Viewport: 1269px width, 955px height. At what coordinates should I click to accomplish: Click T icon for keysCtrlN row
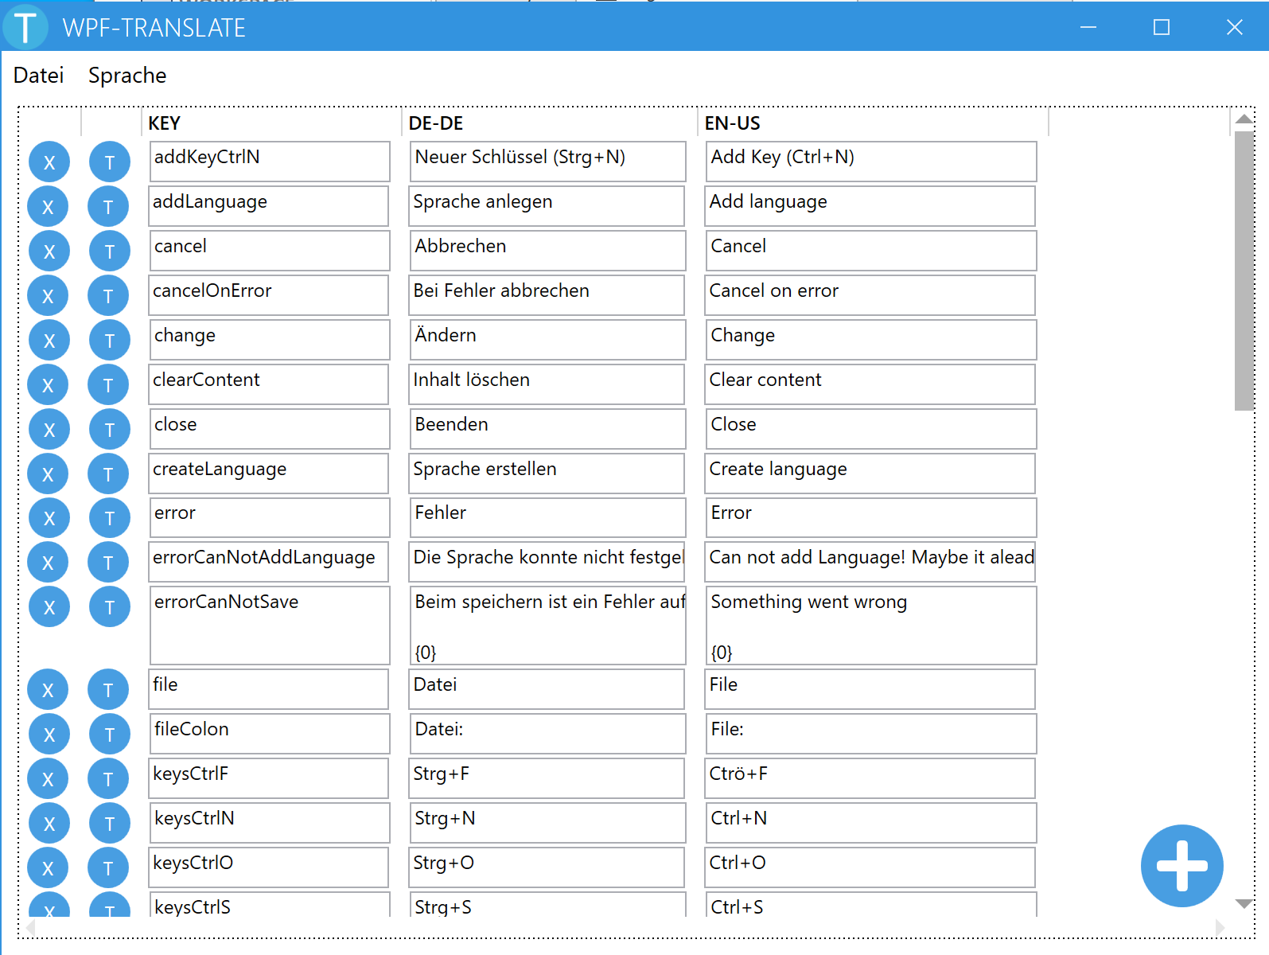tap(110, 824)
